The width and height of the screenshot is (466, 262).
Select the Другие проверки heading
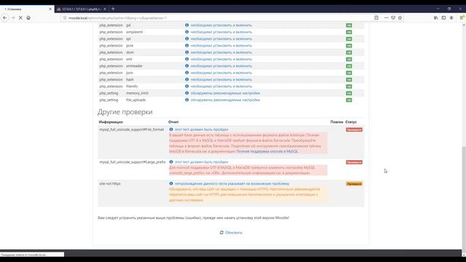point(125,112)
